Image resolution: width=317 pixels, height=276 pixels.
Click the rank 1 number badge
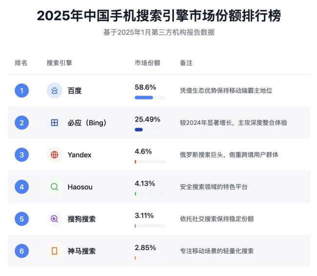21,91
